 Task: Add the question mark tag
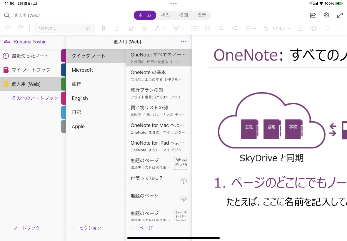[x=328, y=28]
